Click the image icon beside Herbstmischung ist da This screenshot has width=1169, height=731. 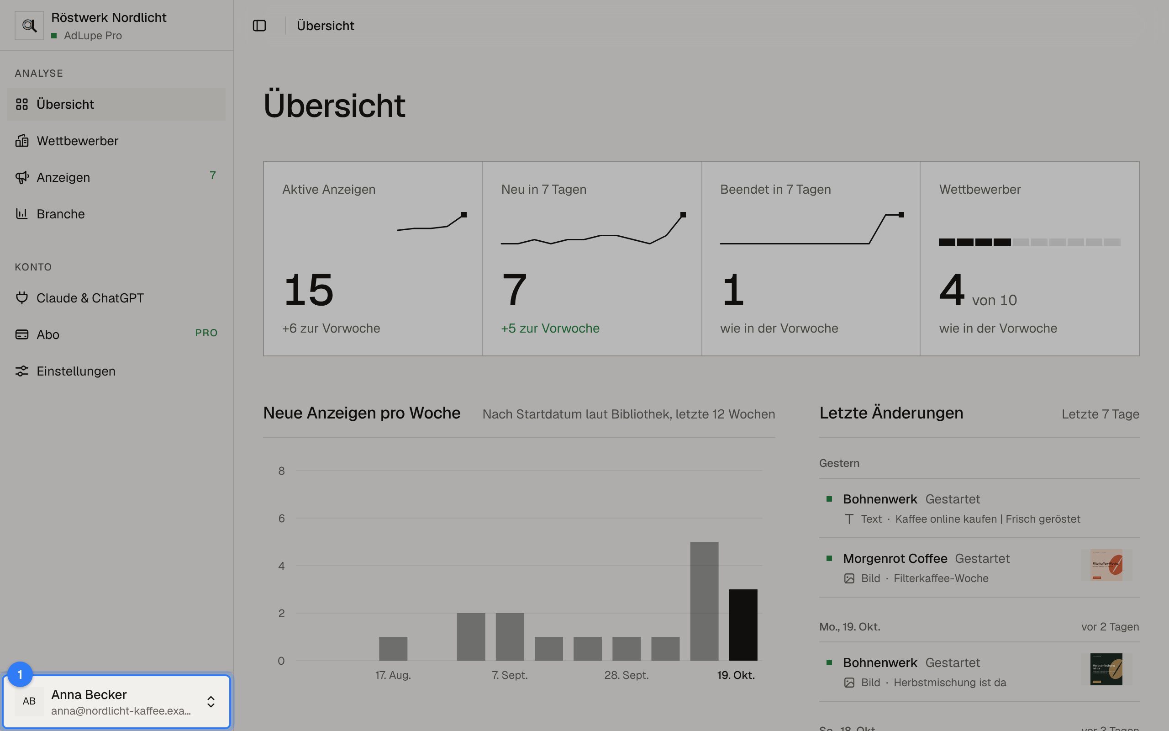849,683
